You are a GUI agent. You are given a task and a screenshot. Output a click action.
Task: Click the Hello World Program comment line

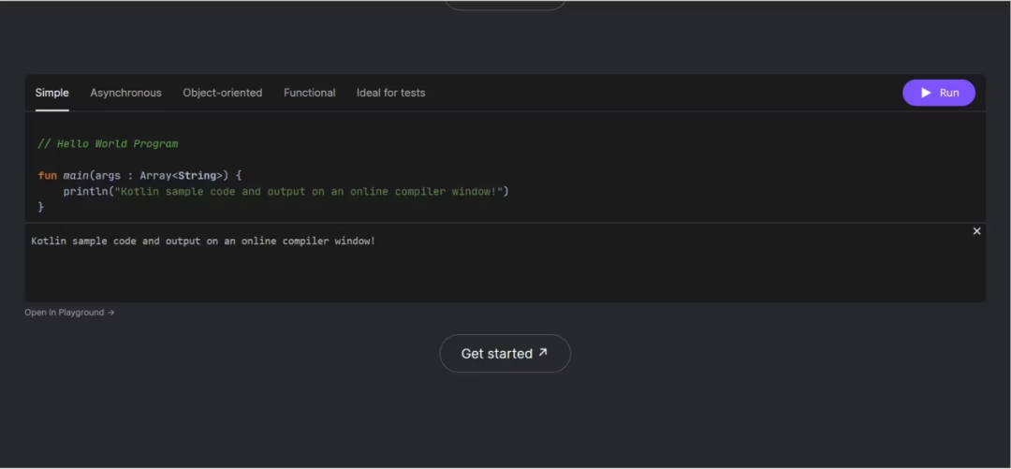108,144
